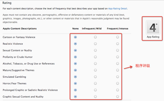Set Alcohol, Tobacco, or Drug Use to Frequent/Intense

click(118, 64)
